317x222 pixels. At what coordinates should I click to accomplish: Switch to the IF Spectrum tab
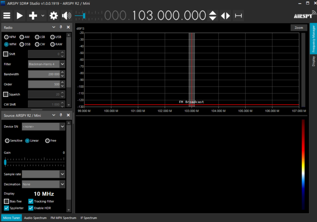89,218
